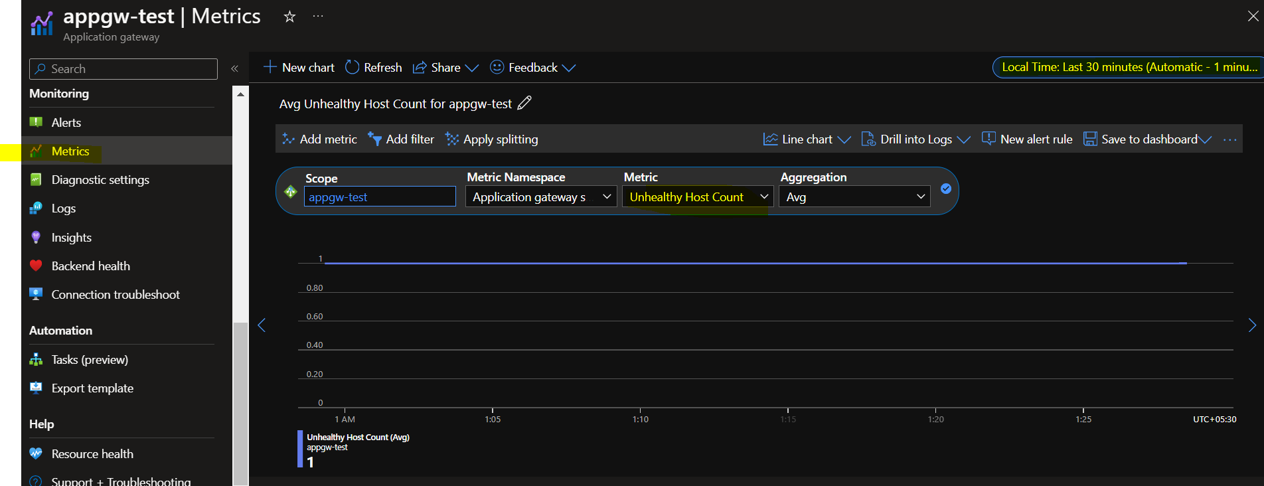The width and height of the screenshot is (1264, 486).
Task: Collapse the sidebar with the double chevron
Action: (234, 69)
